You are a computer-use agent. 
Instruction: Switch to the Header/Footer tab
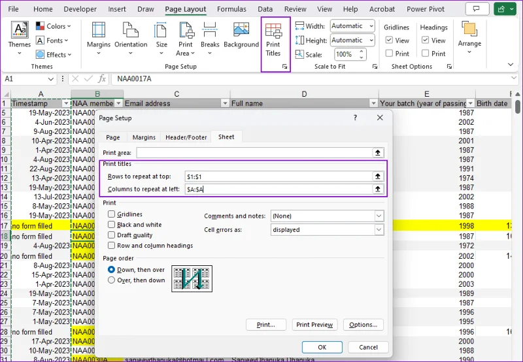186,137
